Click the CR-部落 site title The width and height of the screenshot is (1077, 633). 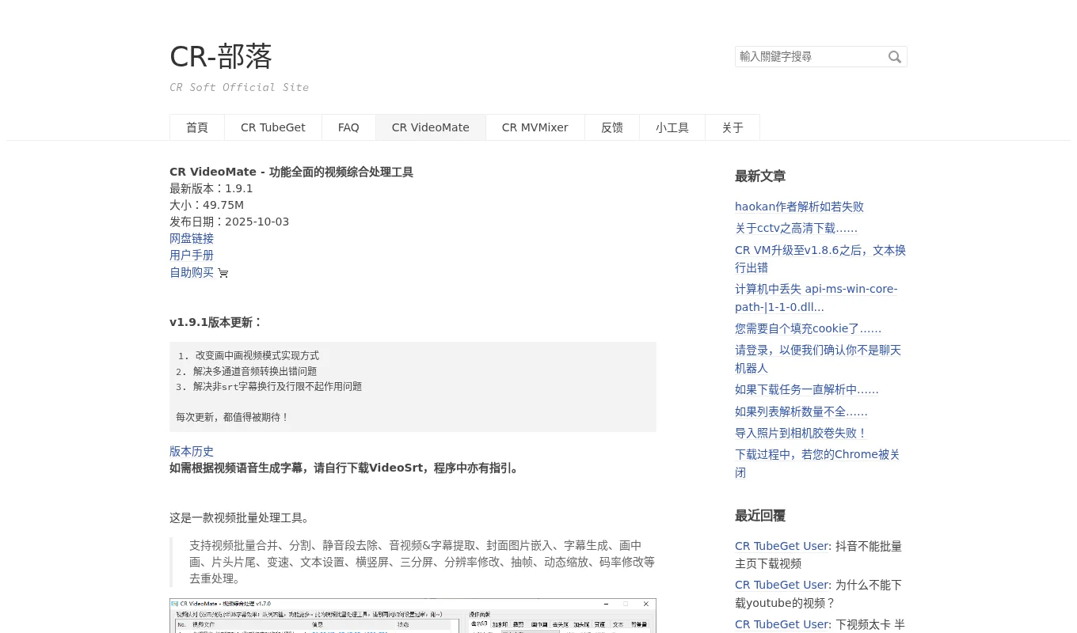pyautogui.click(x=221, y=56)
